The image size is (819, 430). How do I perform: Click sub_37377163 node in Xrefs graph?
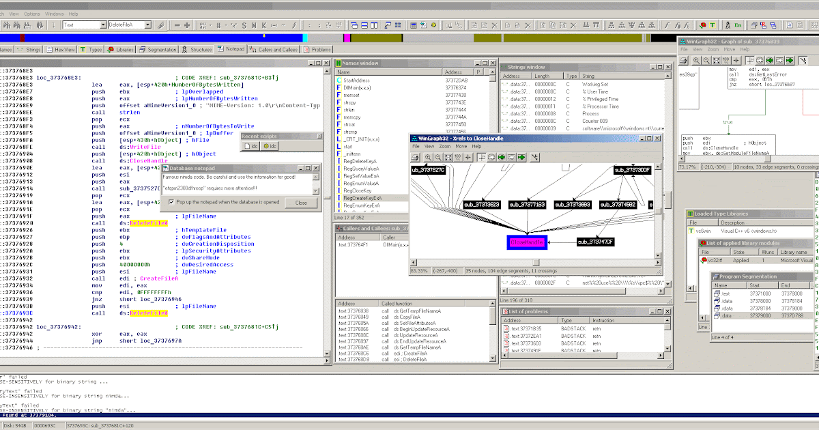[526, 204]
